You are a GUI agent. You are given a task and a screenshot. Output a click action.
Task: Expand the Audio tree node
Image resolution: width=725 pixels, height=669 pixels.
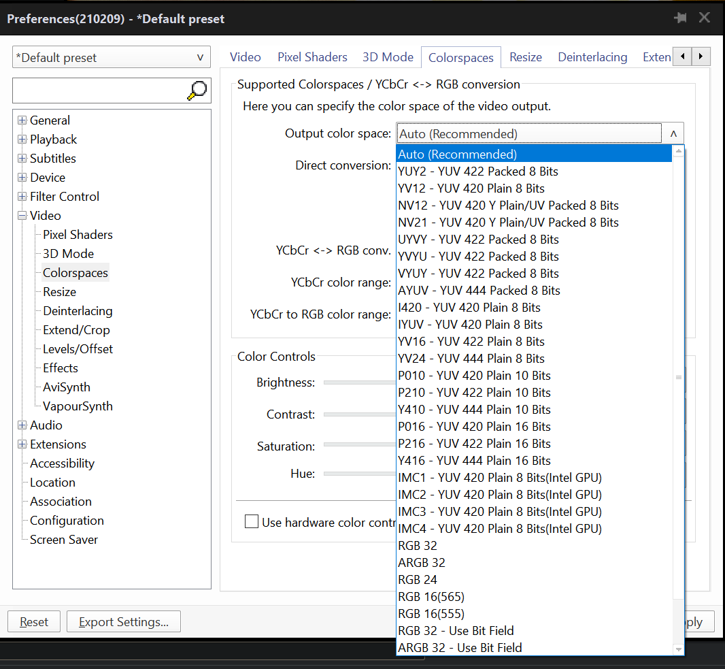point(22,425)
